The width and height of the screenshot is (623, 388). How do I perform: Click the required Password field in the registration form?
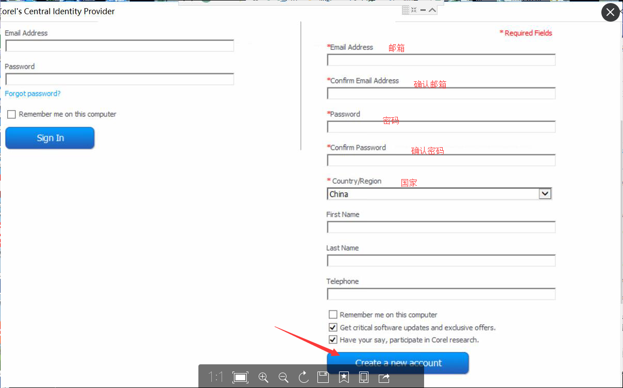pos(441,127)
